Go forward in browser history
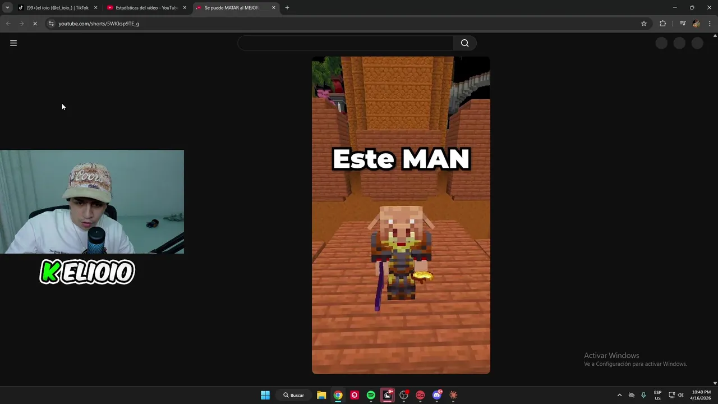Viewport: 718px width, 404px height. tap(21, 24)
